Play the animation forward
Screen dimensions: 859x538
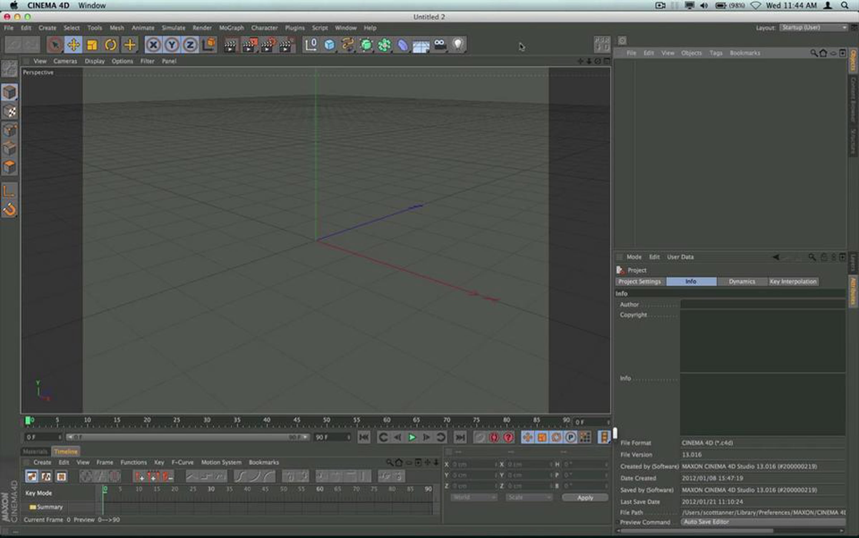click(412, 437)
